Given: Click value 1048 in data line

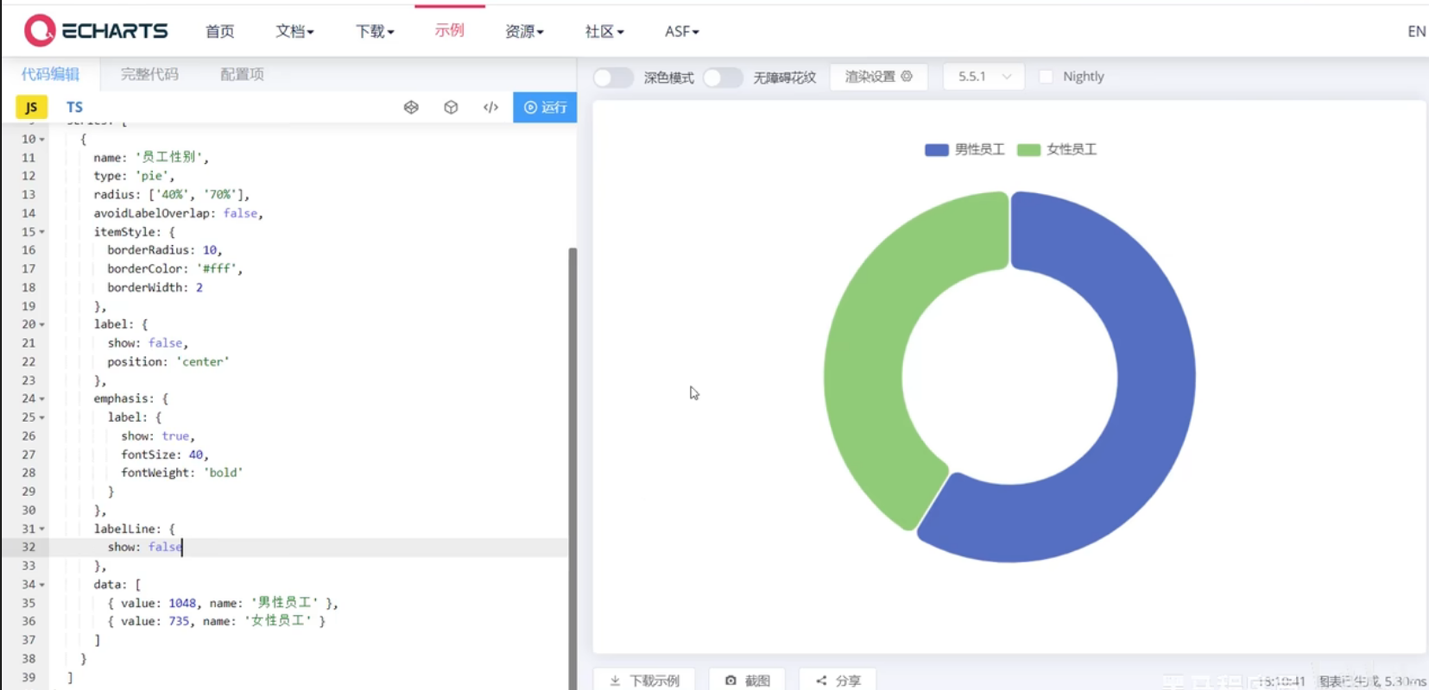Looking at the screenshot, I should pyautogui.click(x=182, y=603).
